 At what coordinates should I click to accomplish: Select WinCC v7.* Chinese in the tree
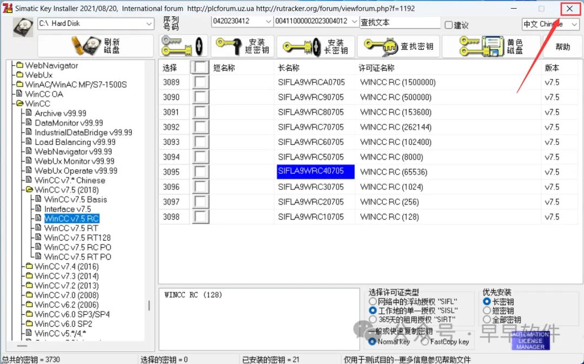[x=70, y=180]
